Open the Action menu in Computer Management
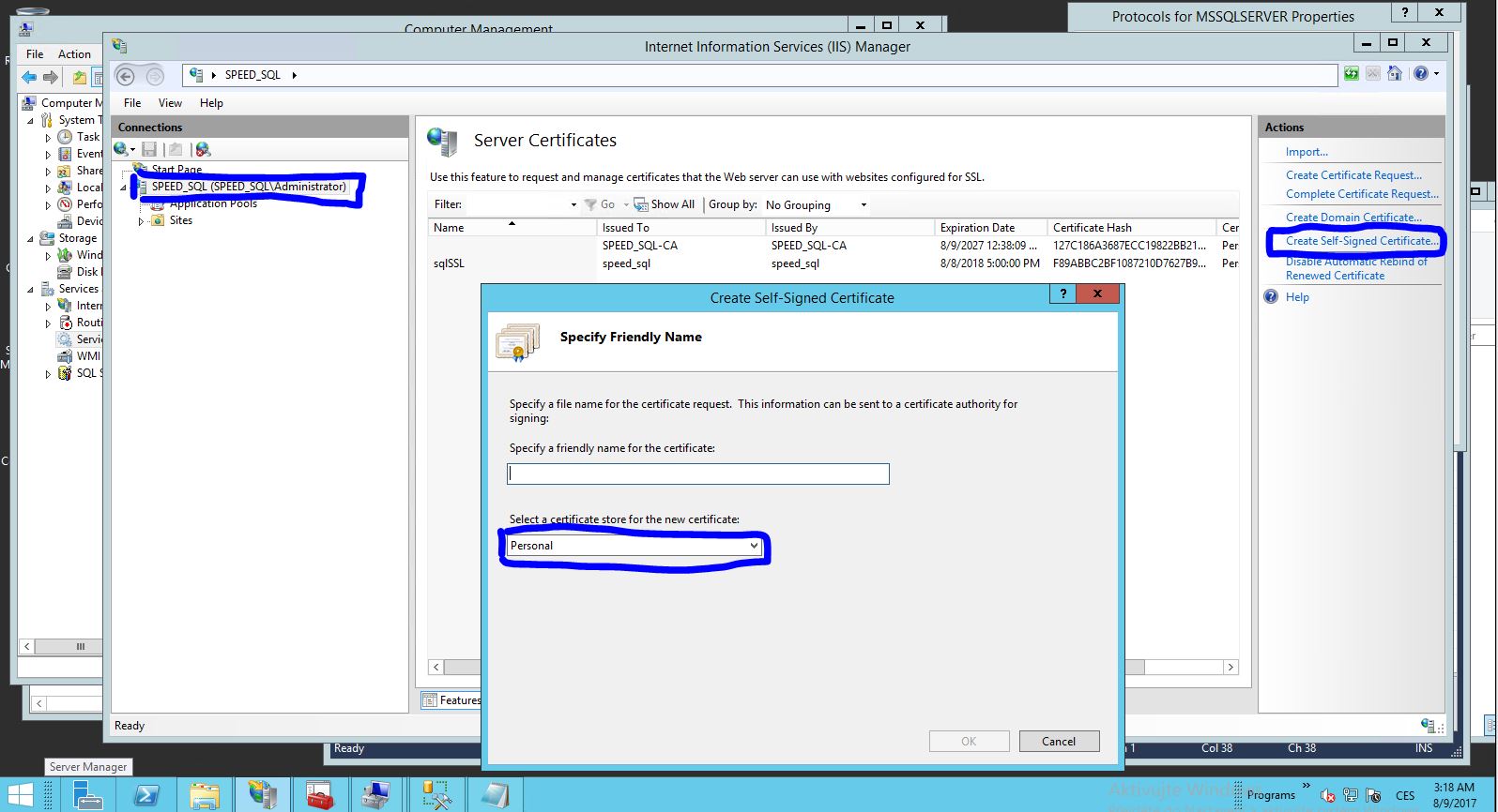The height and width of the screenshot is (812, 1498). pos(74,54)
